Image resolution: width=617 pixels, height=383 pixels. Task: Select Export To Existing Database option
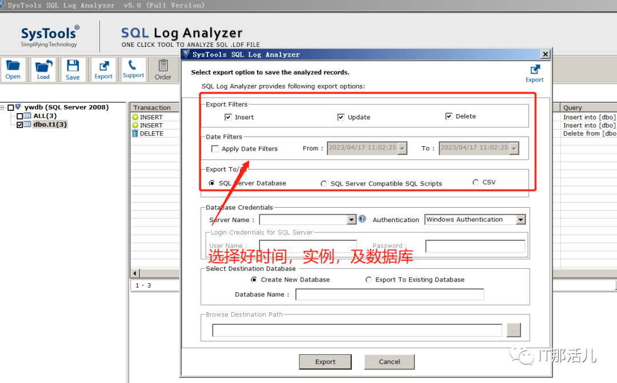(368, 280)
